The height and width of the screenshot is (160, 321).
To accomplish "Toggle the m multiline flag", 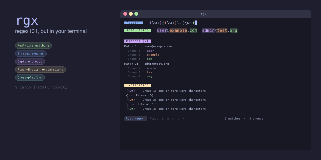I will pyautogui.click(x=168, y=118).
